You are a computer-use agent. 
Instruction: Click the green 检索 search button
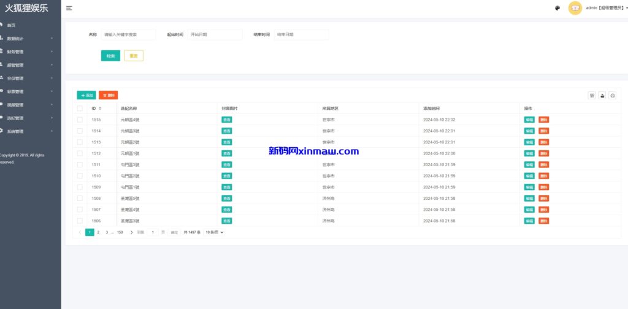pos(110,56)
